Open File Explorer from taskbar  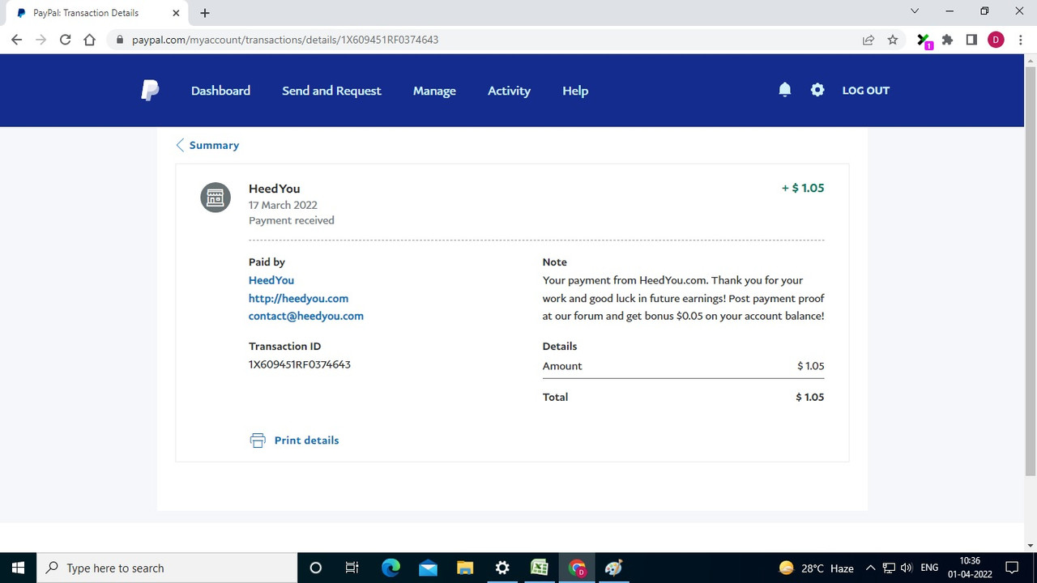coord(465,568)
